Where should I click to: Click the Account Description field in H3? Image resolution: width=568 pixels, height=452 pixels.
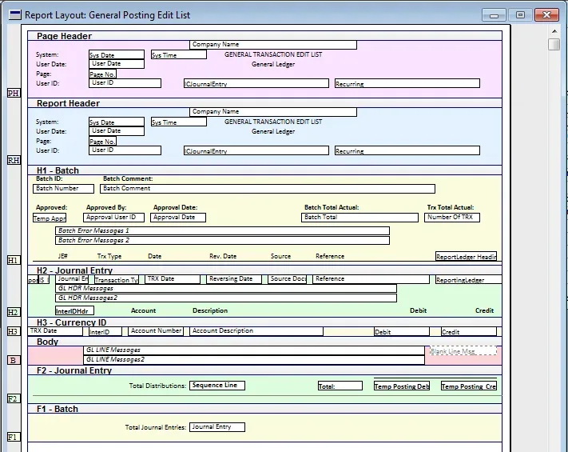[x=256, y=331]
